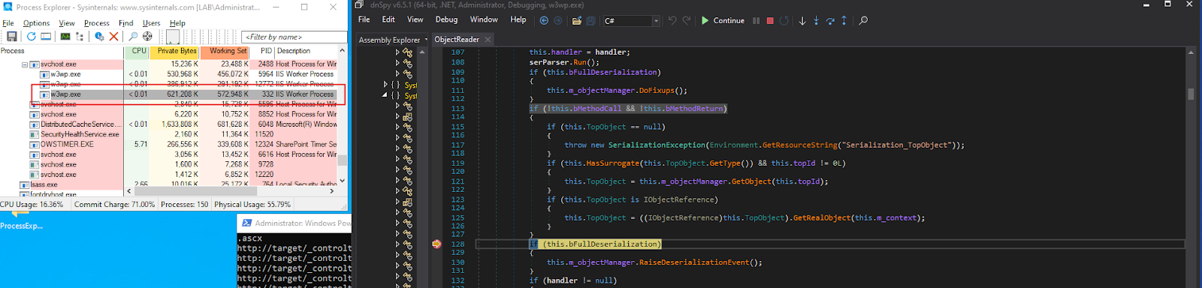
Task: Open the Edit menu in dnSpy
Action: pyautogui.click(x=388, y=20)
